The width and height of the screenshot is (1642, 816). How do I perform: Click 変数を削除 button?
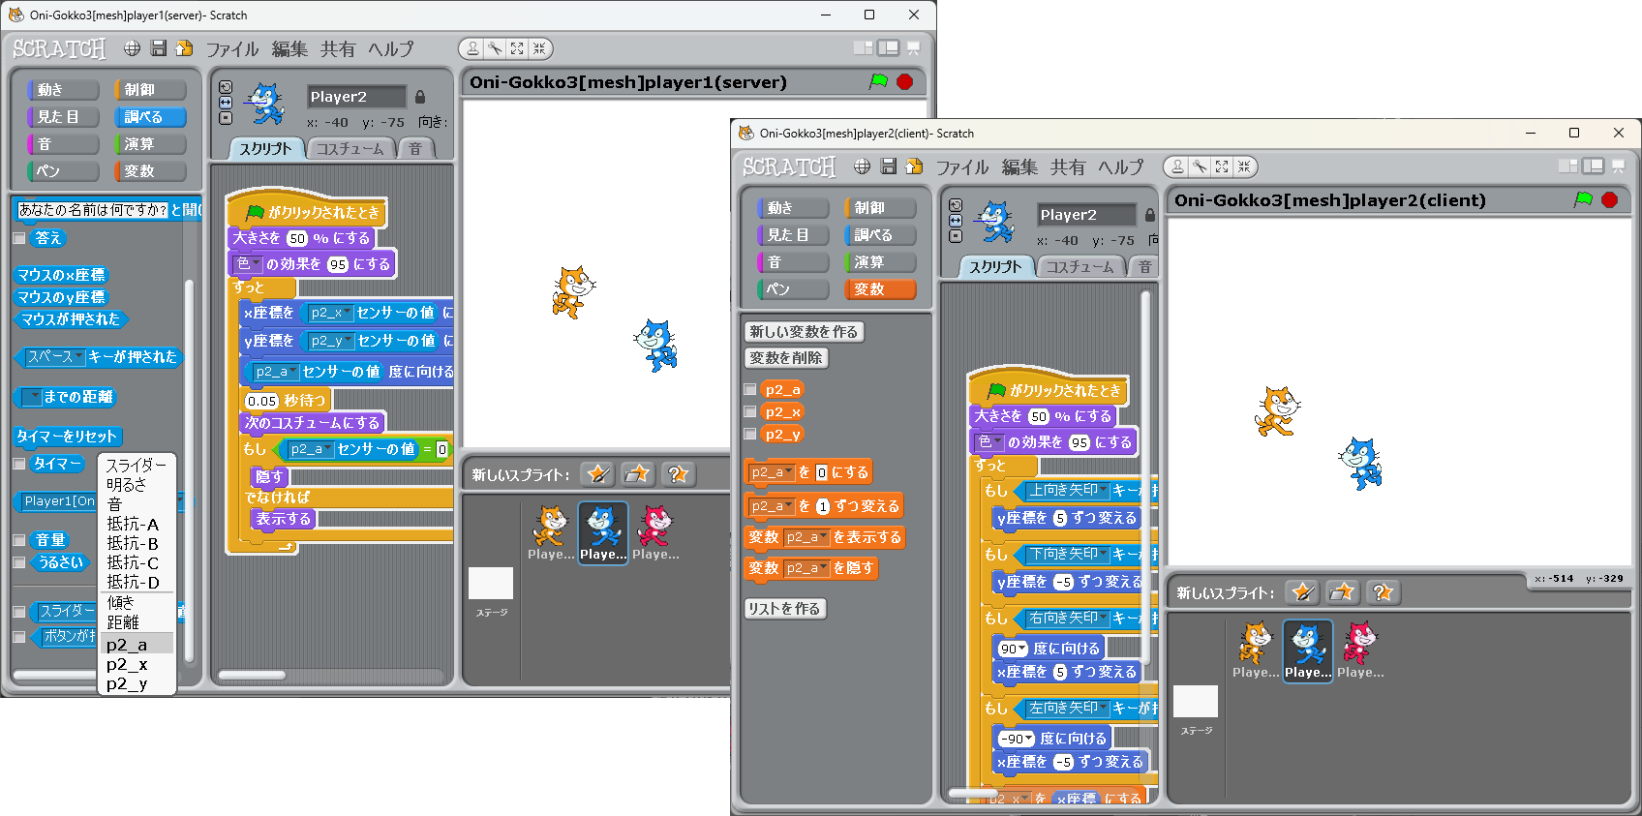[786, 358]
